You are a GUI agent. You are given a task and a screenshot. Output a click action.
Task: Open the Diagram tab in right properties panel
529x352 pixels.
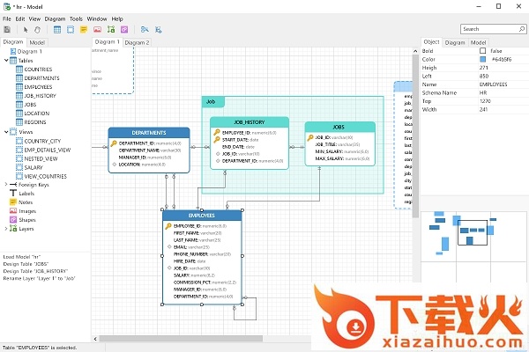(455, 42)
